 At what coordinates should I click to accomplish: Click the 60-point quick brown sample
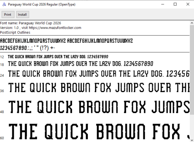tap(99, 131)
